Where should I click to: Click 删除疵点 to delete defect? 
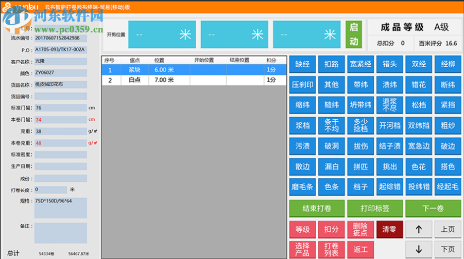pyautogui.click(x=360, y=229)
